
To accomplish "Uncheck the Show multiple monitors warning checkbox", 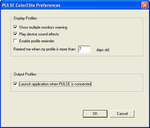I will click(x=15, y=27).
